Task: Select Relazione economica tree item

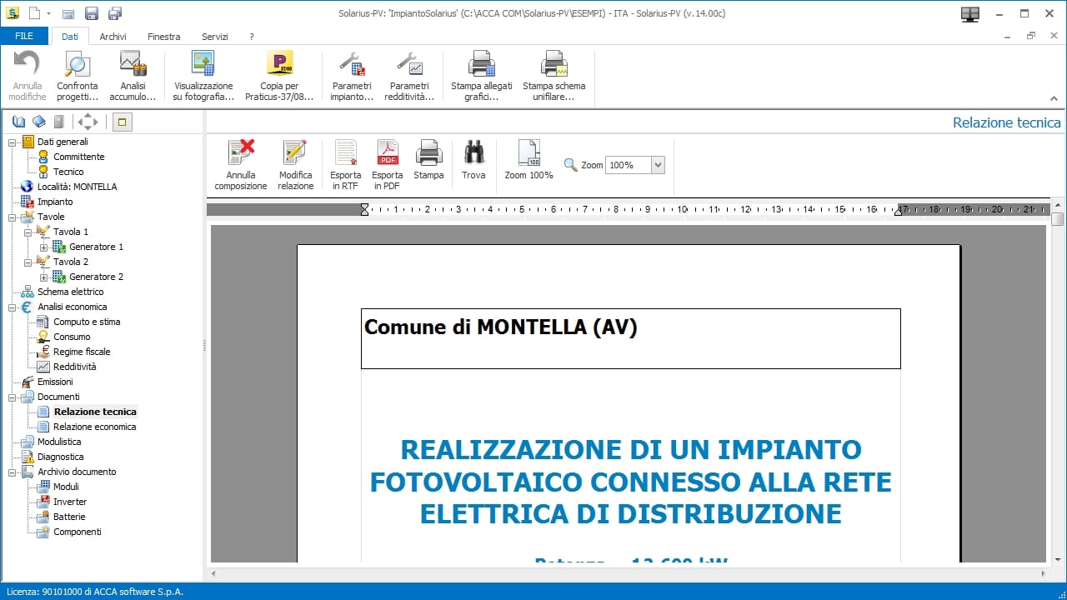Action: pos(94,427)
